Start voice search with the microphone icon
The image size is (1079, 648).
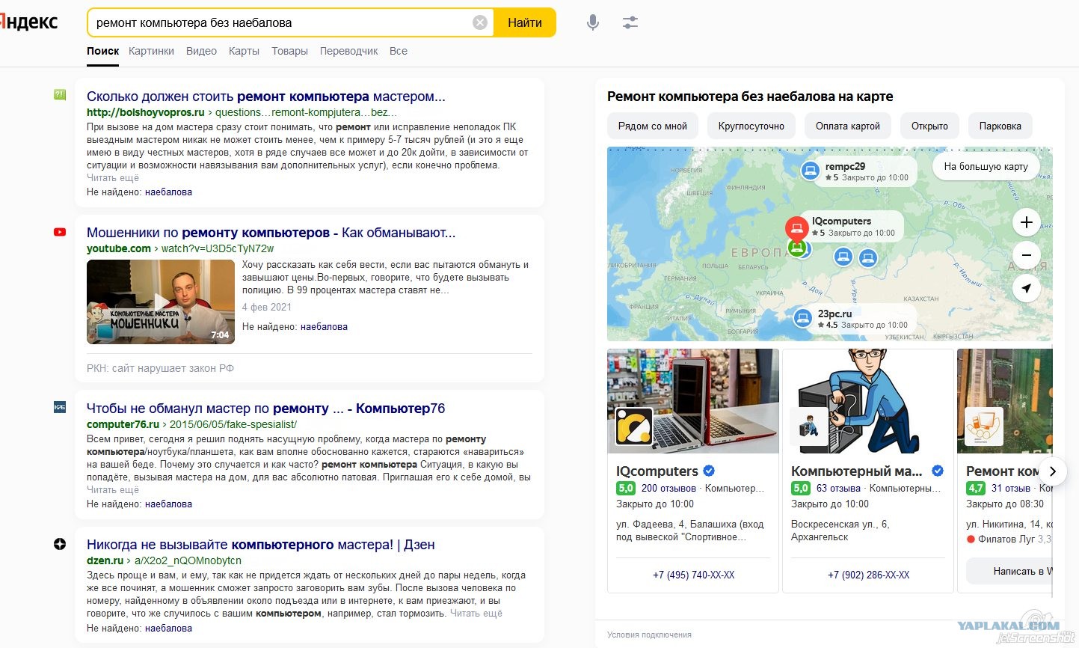click(x=593, y=22)
